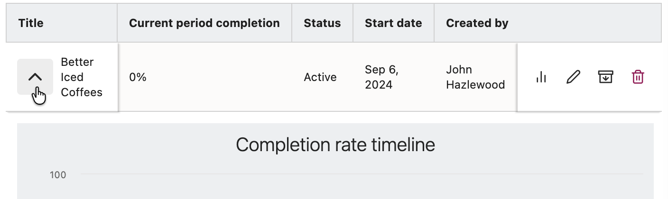This screenshot has height=199, width=668.
Task: Click the pencil edit icon
Action: [574, 77]
